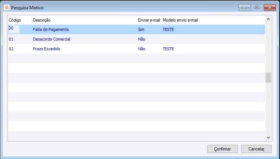Click the scrollbar up arrow
The image size is (280, 159).
click(268, 19)
